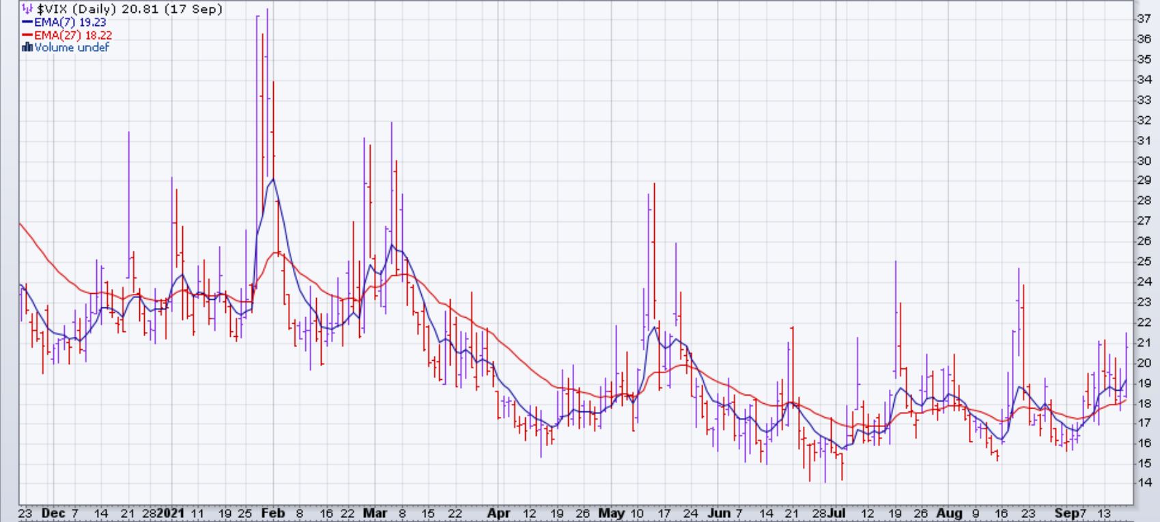1160x522 pixels.
Task: Click the red EMA(27) line swatch
Action: 27,35
